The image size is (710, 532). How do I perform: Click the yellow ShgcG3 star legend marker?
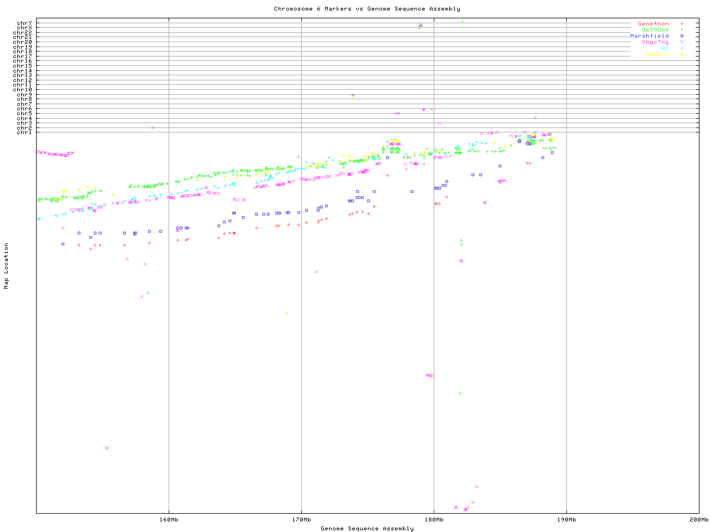(x=681, y=54)
